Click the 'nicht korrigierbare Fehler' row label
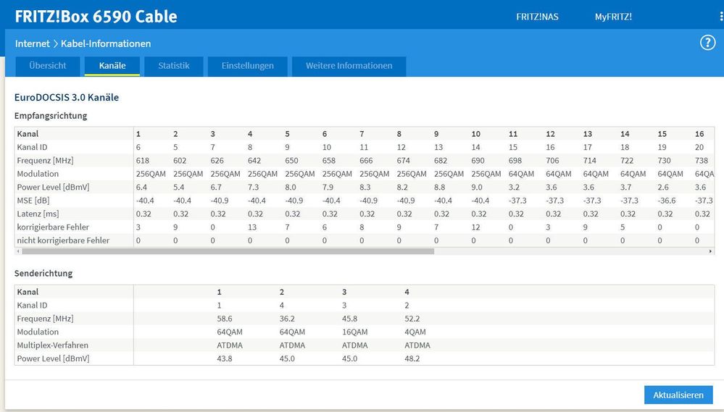 63,240
